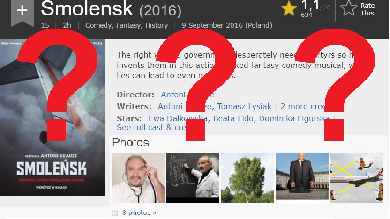This screenshot has width=390, height=219.
Task: Open Beata Fido's profile link
Action: [x=233, y=118]
